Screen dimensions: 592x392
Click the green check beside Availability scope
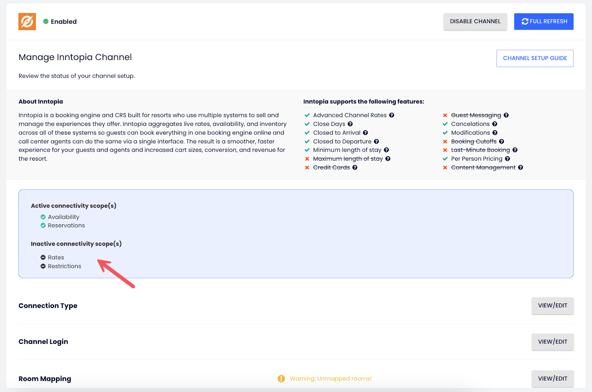click(43, 217)
